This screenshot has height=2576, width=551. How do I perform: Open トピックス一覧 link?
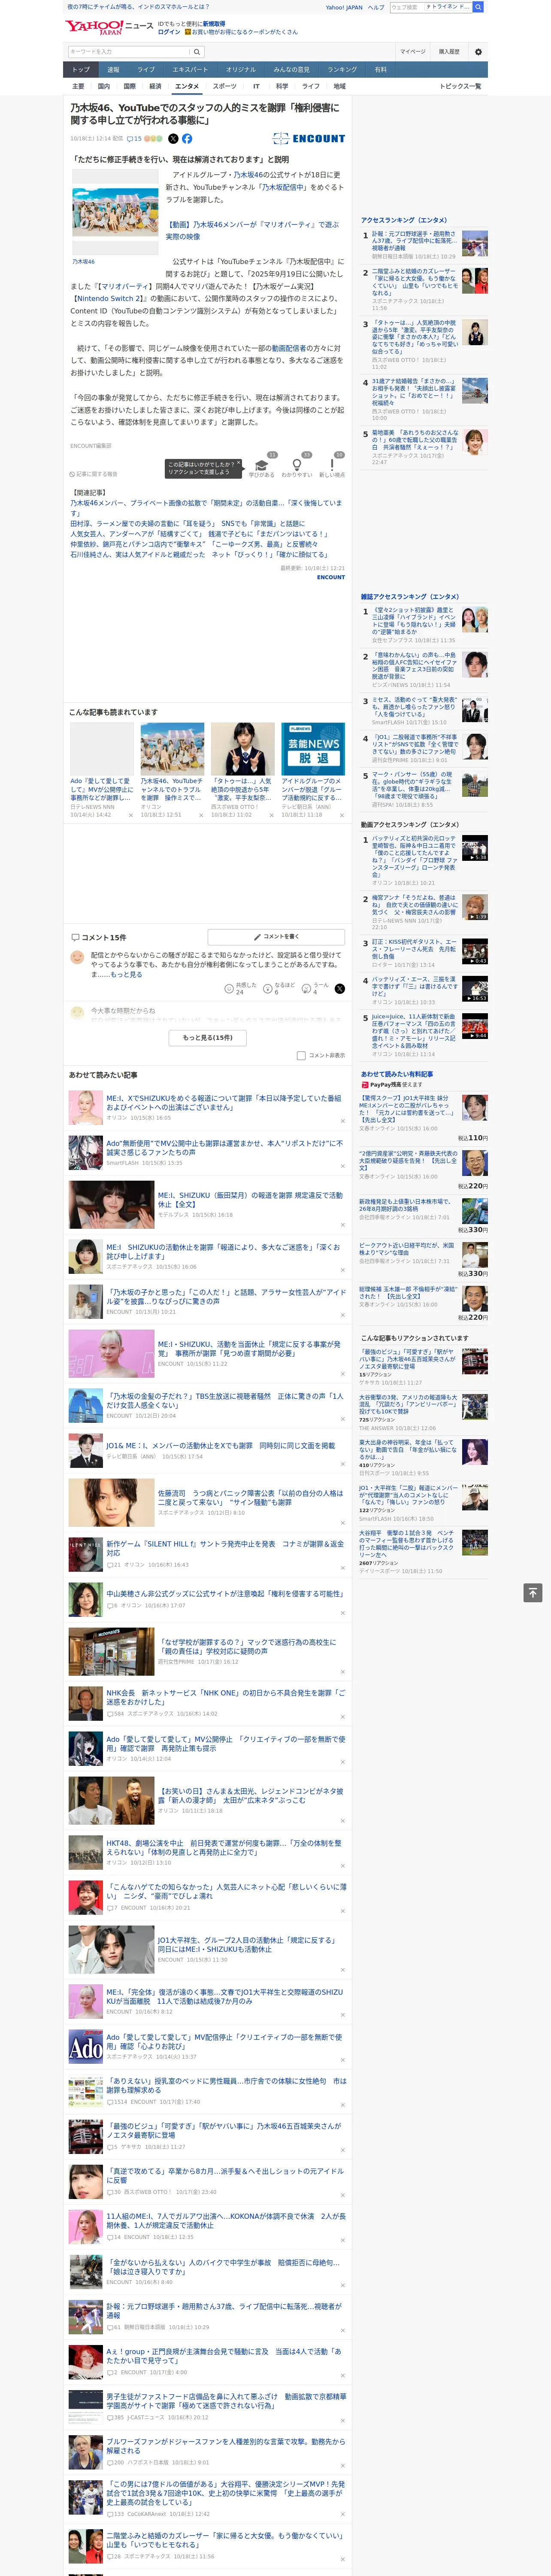pyautogui.click(x=460, y=86)
